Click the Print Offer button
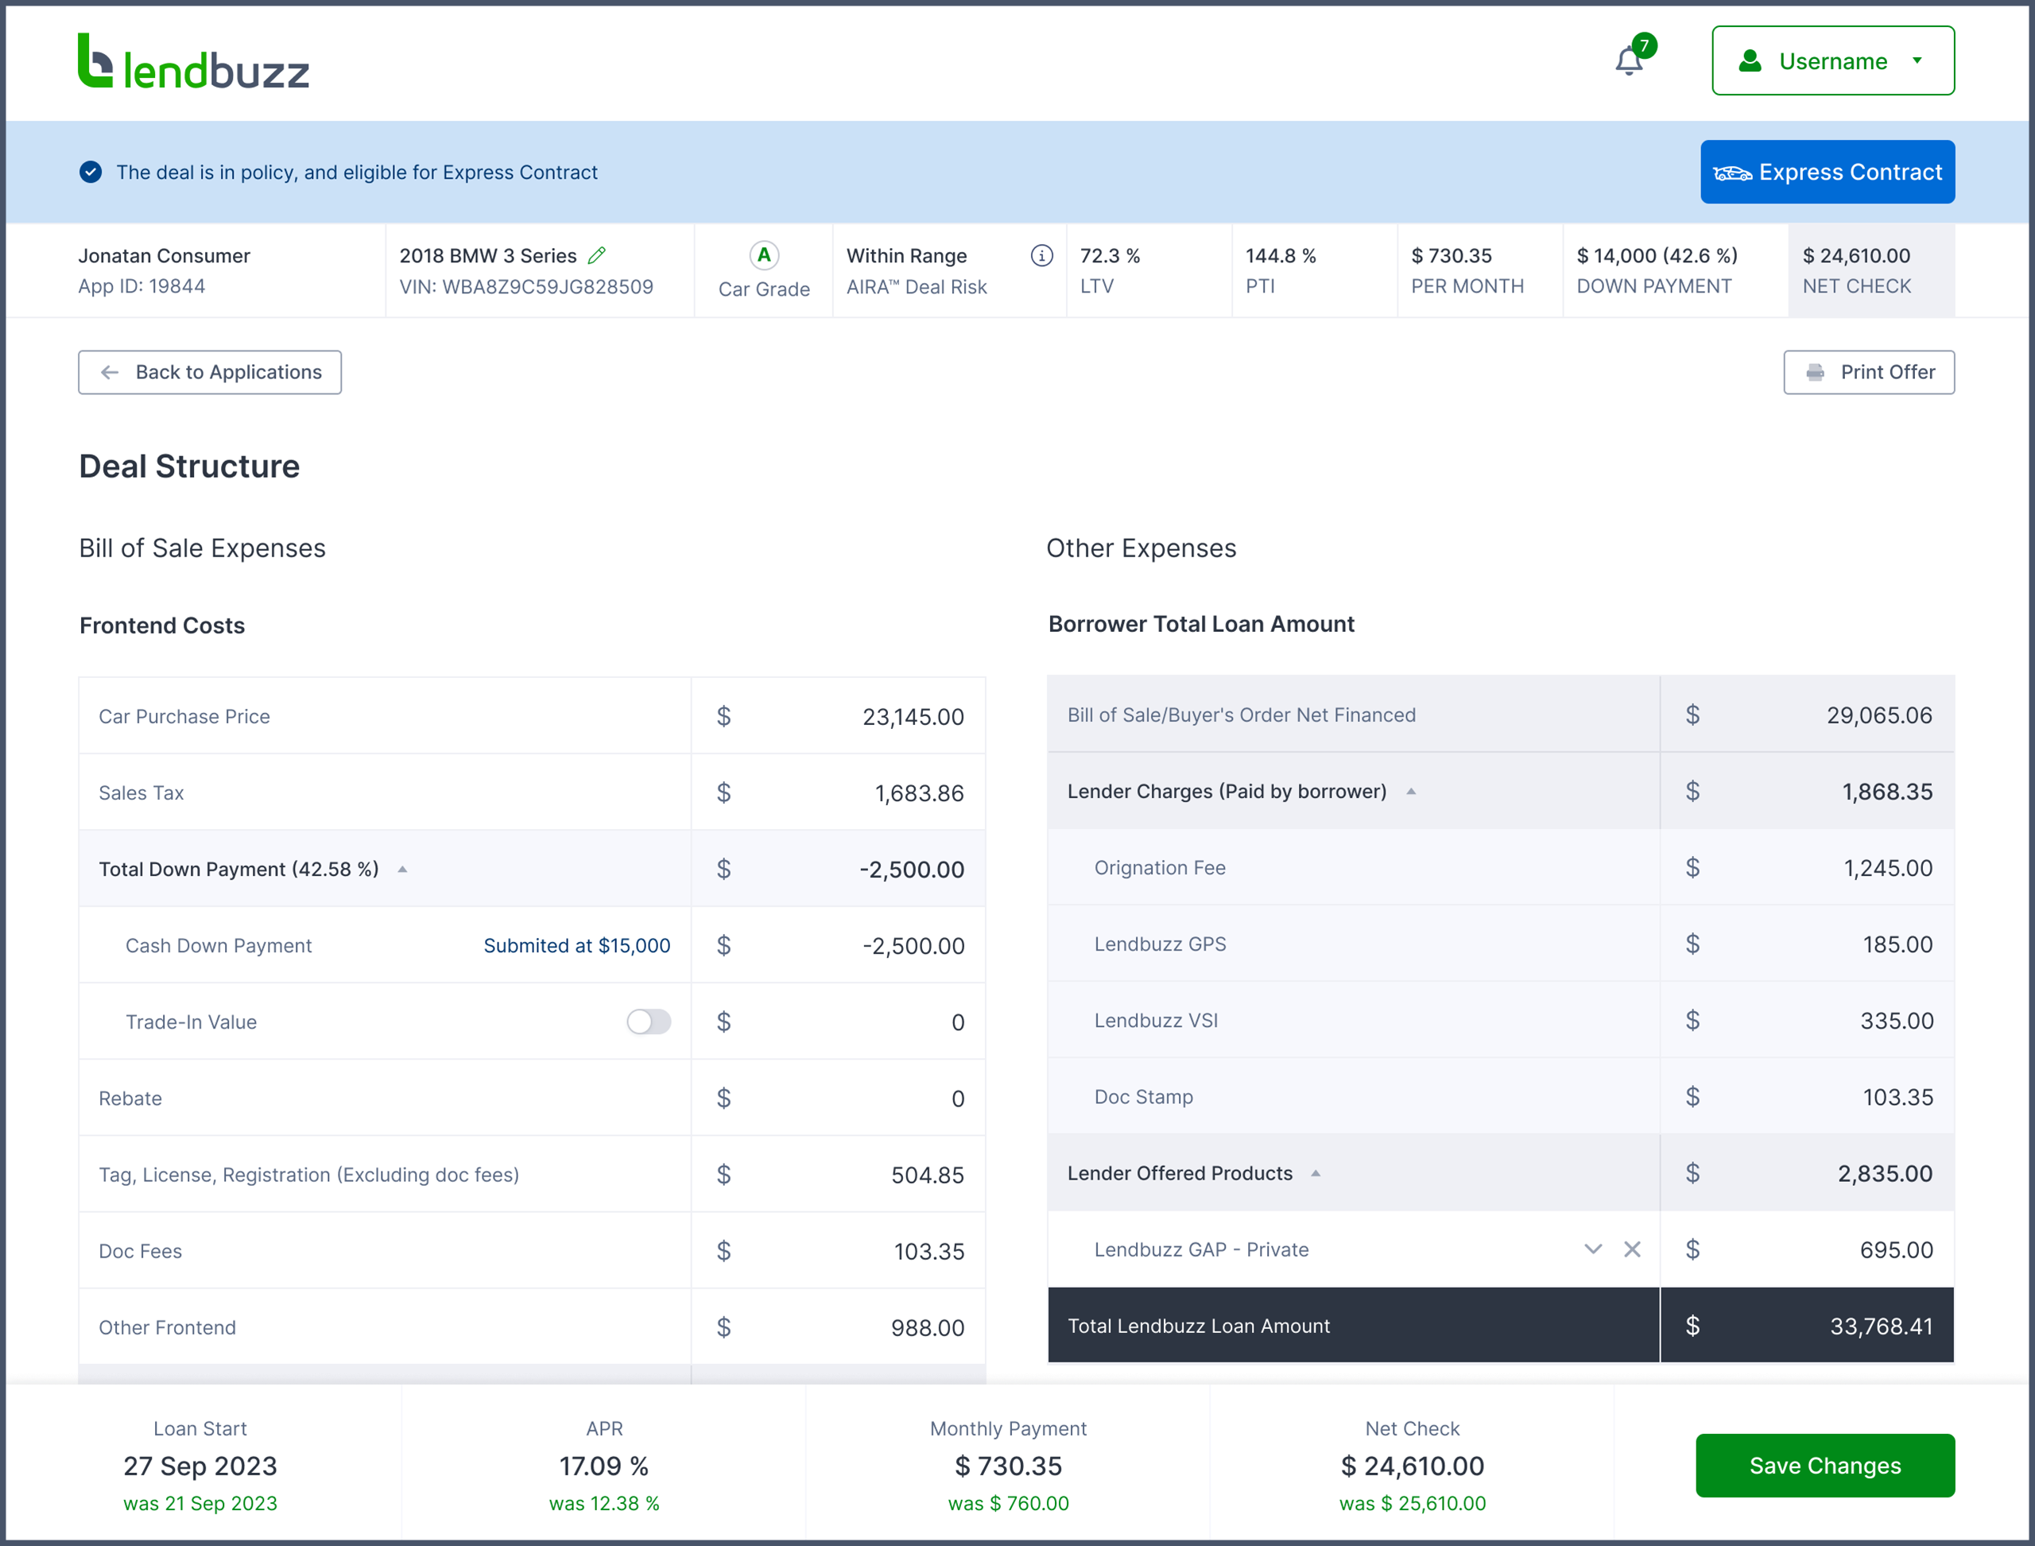2035x1546 pixels. 1868,372
